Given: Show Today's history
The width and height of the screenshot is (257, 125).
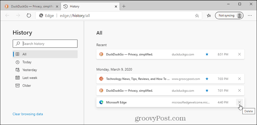Looking at the screenshot, I should point(27,62).
